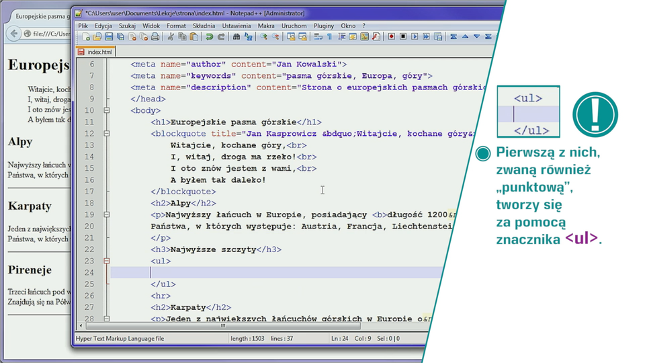645x363 pixels.
Task: Select the index.html document tab
Action: tap(95, 52)
